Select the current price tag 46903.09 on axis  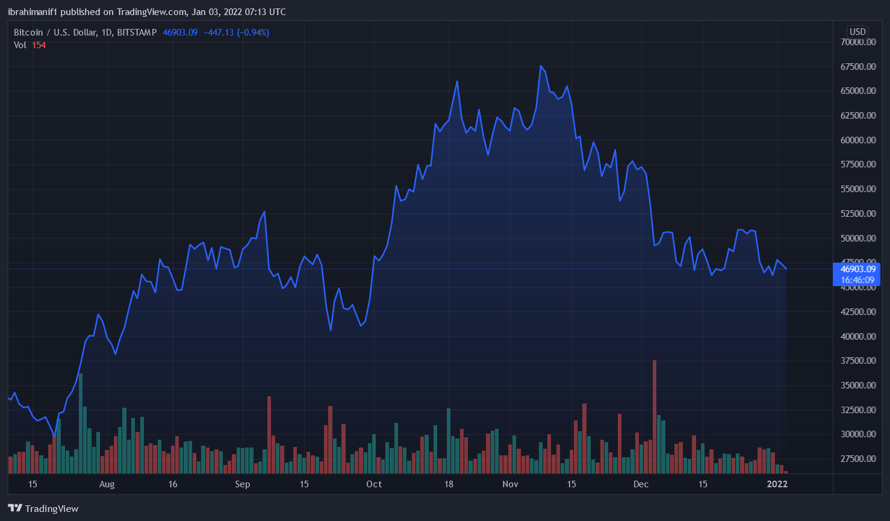pyautogui.click(x=857, y=269)
